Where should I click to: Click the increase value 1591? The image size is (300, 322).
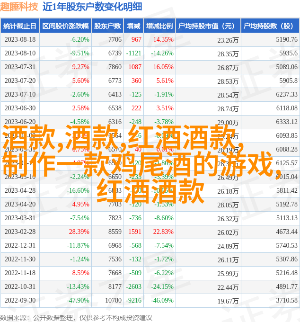pos(135,232)
